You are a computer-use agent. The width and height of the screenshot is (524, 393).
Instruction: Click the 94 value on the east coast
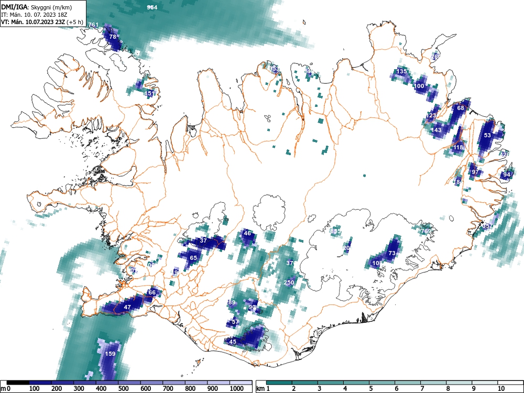pyautogui.click(x=507, y=174)
